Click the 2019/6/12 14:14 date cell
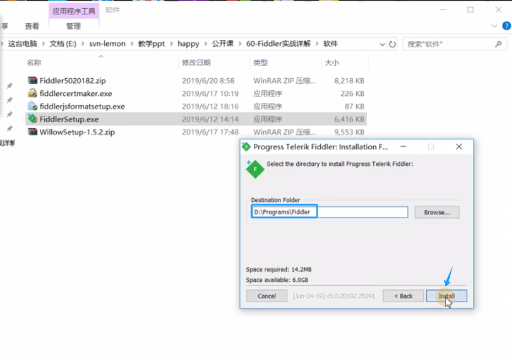Screen dimensions: 512x360 210,119
